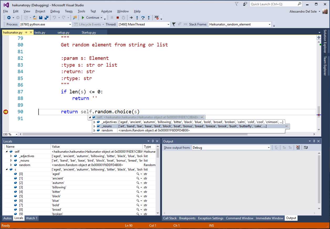Pin the haikunator.py tab
This screenshot has height=229, width=330.
[x=26, y=32]
